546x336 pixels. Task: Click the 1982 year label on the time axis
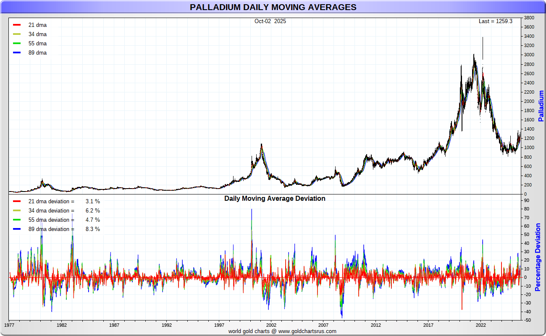62,325
